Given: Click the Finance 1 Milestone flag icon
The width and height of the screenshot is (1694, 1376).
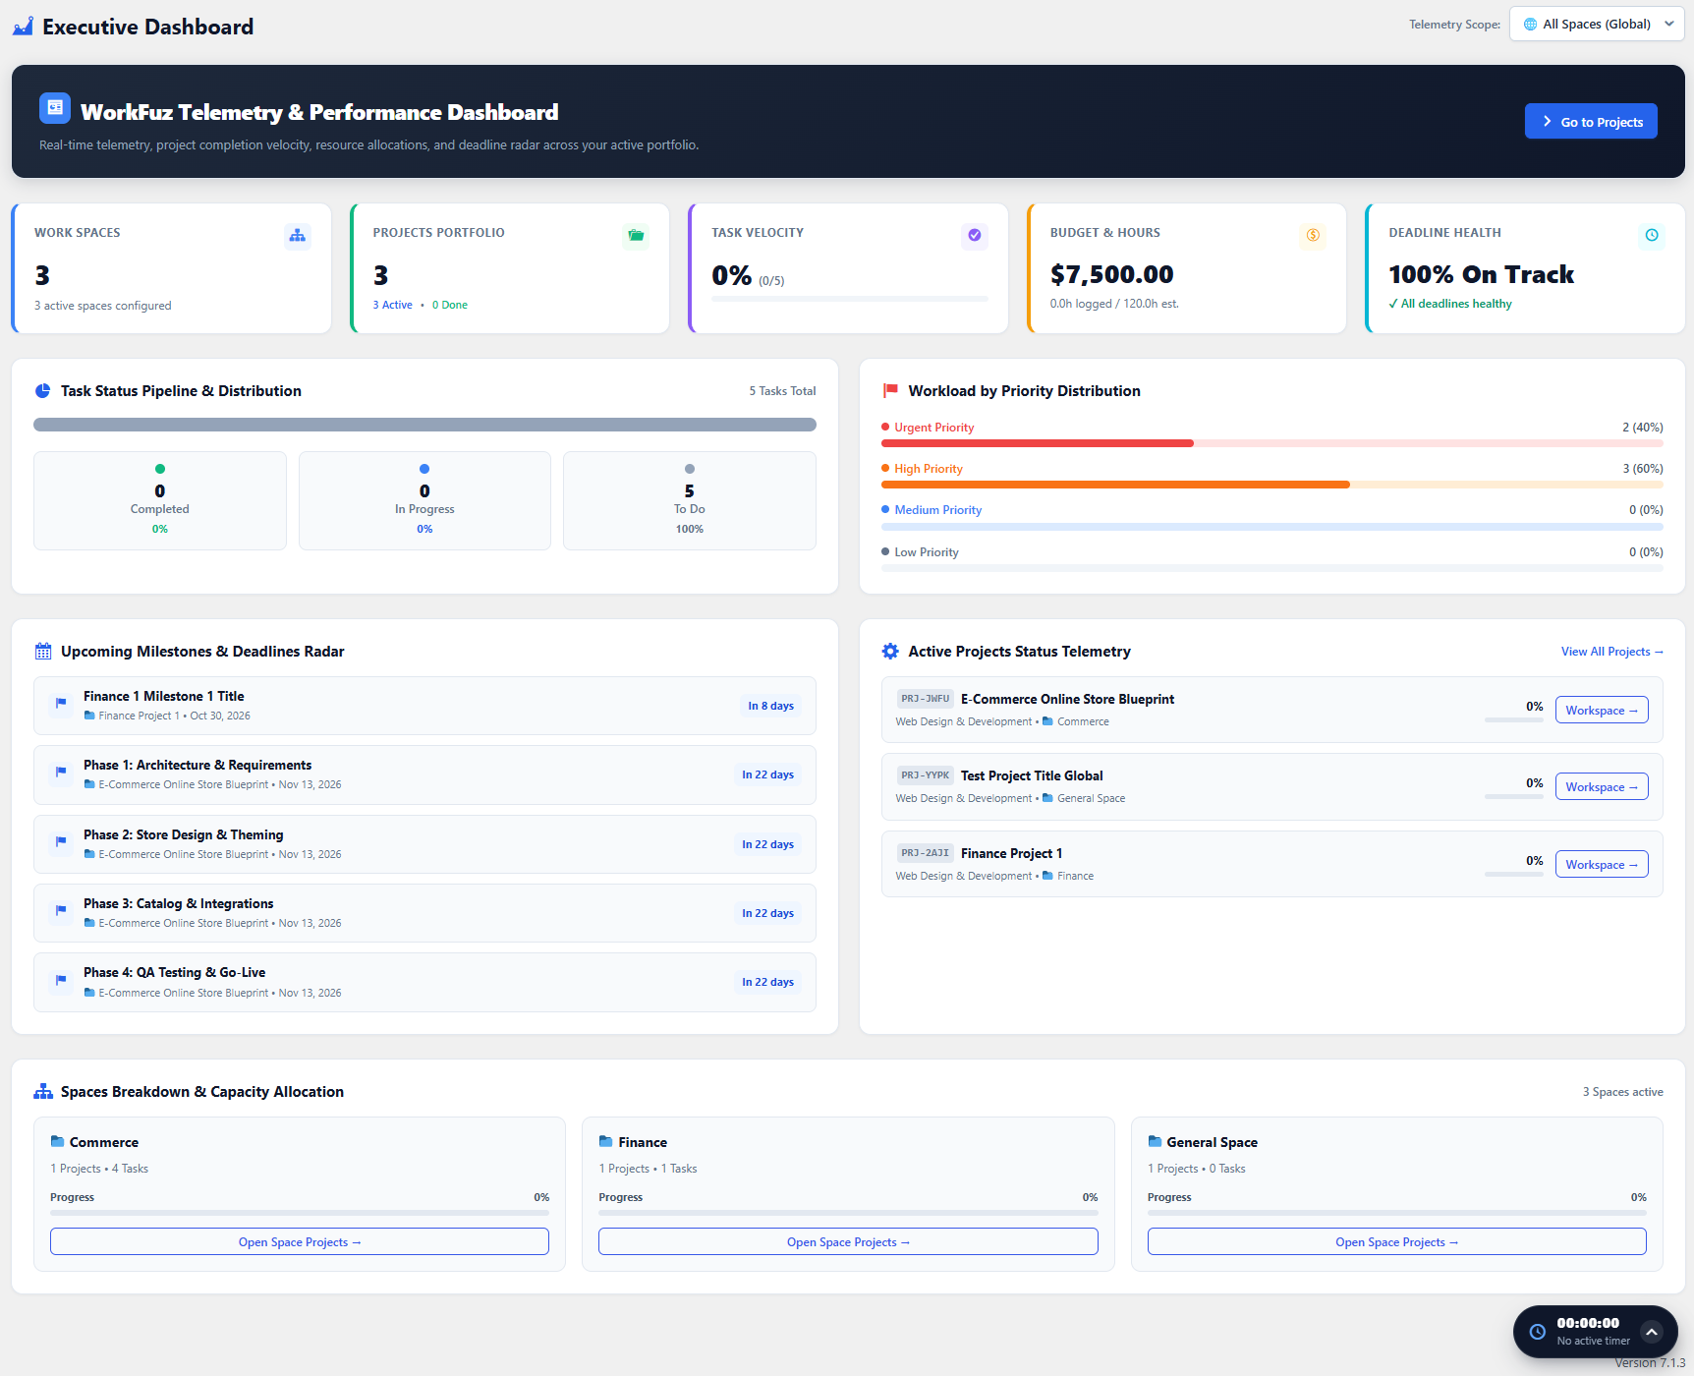Looking at the screenshot, I should 61,704.
